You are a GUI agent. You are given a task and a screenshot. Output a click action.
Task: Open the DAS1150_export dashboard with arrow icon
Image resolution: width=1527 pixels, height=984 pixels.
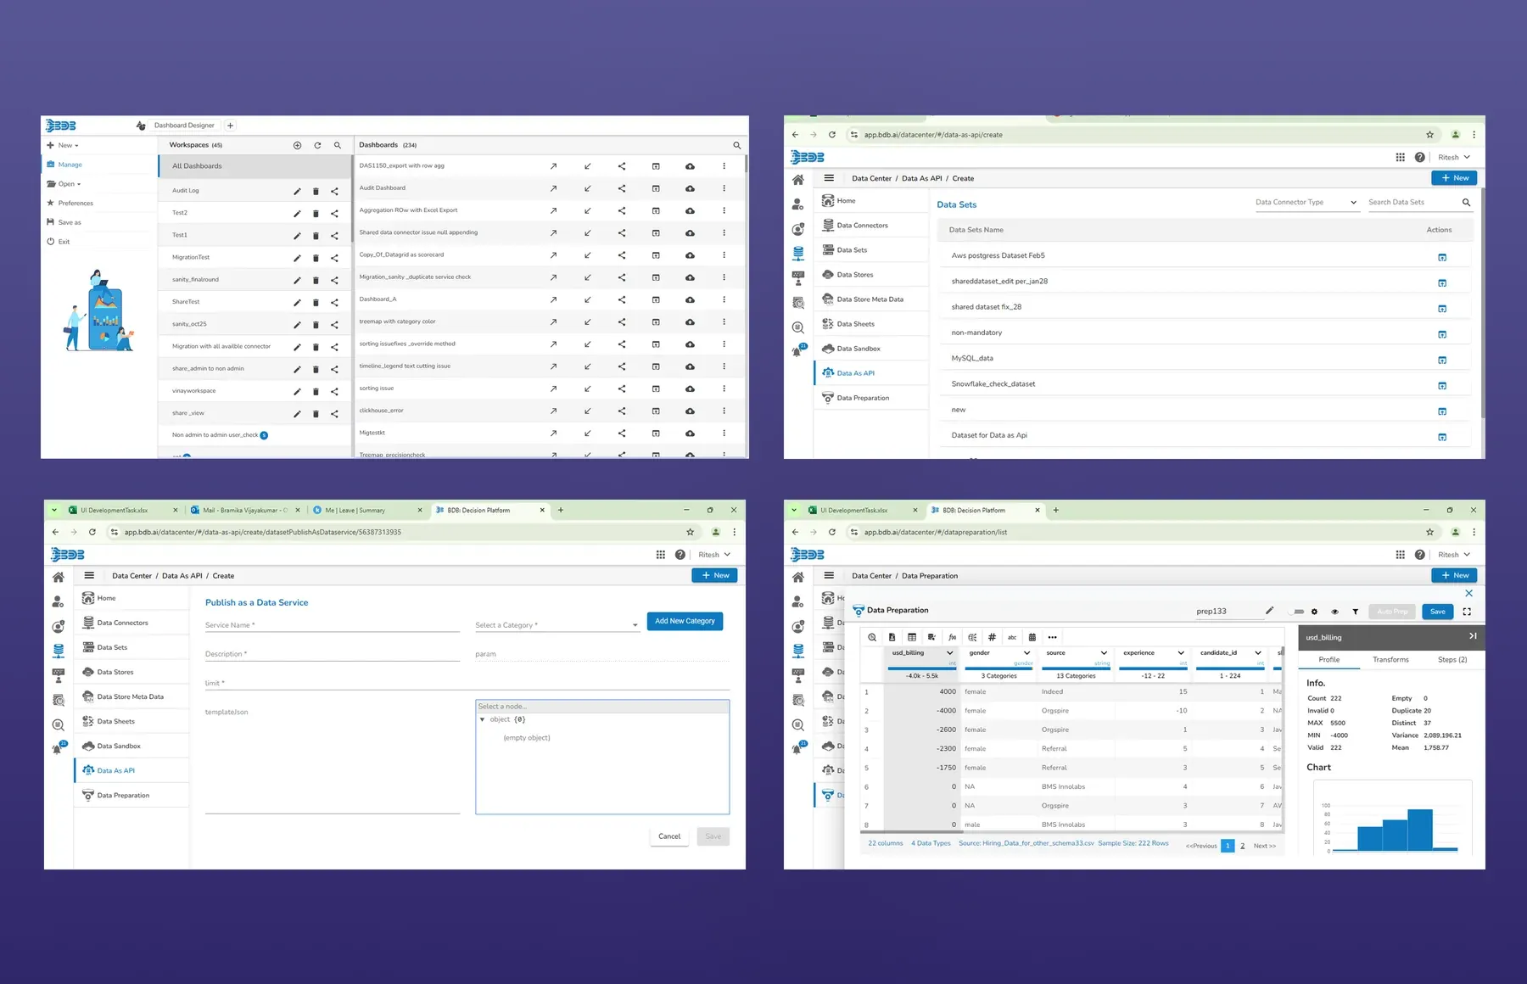point(553,166)
